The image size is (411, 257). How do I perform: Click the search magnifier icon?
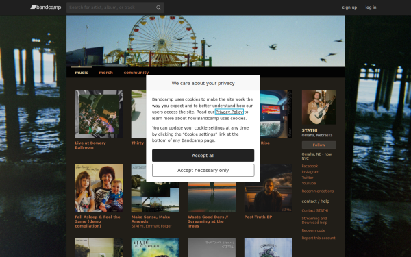158,8
